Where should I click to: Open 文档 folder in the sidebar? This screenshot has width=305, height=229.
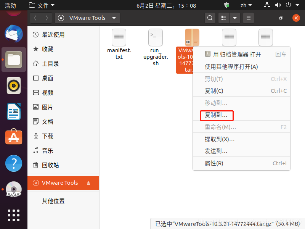coord(63,121)
